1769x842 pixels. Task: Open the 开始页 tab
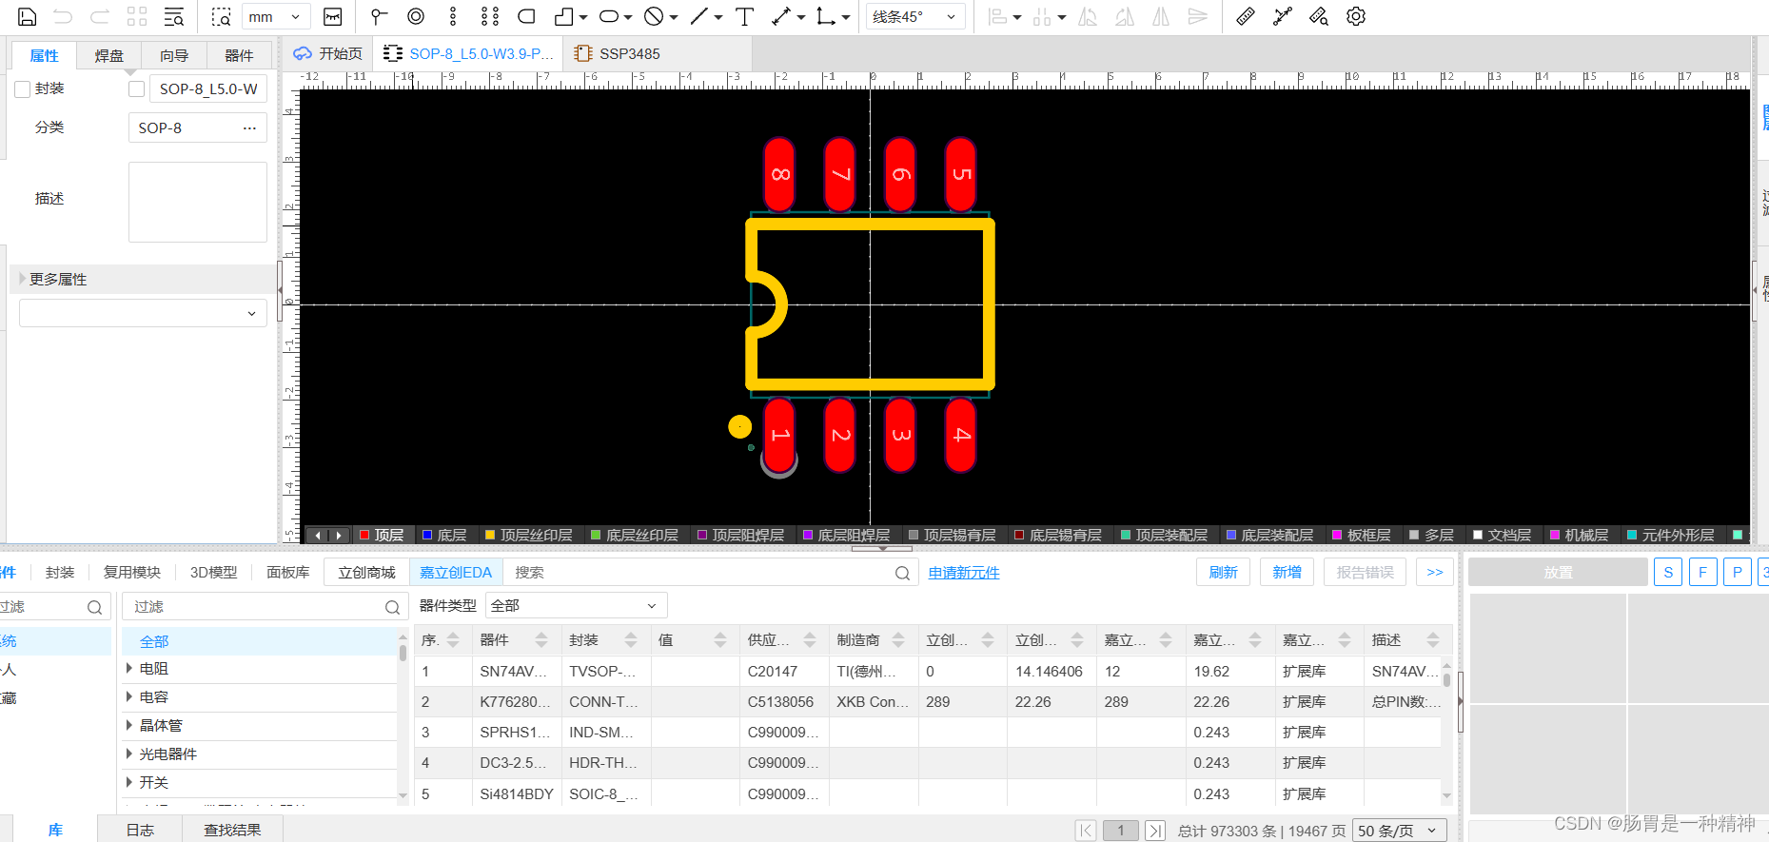point(328,53)
